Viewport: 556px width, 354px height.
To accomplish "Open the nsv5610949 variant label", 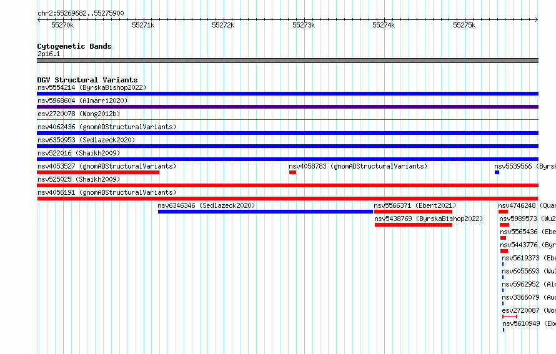I will tap(529, 323).
